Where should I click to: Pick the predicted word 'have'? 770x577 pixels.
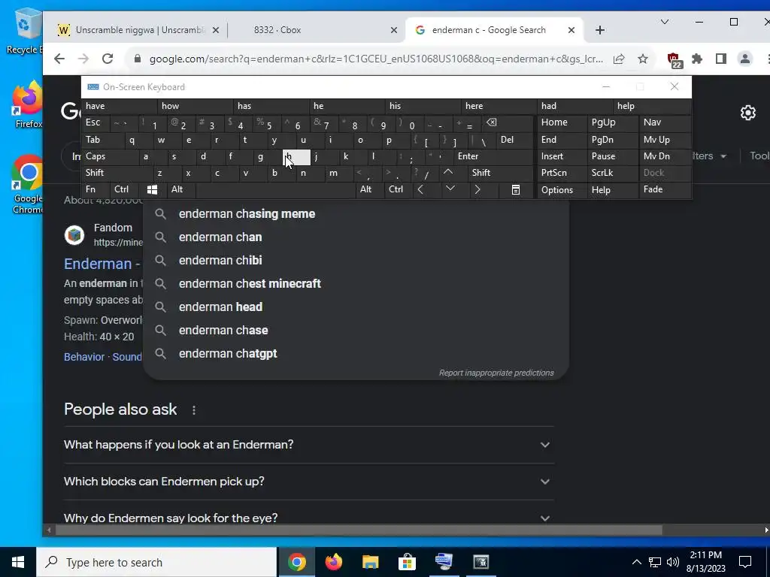(x=120, y=106)
